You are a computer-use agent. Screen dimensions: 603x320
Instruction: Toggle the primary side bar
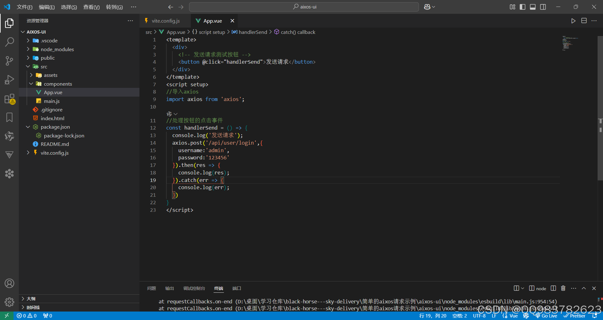[523, 7]
